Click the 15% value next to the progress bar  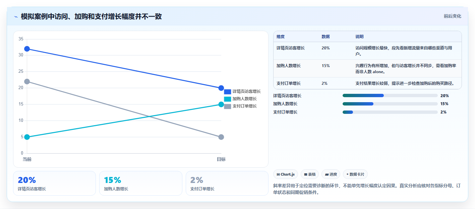point(444,104)
